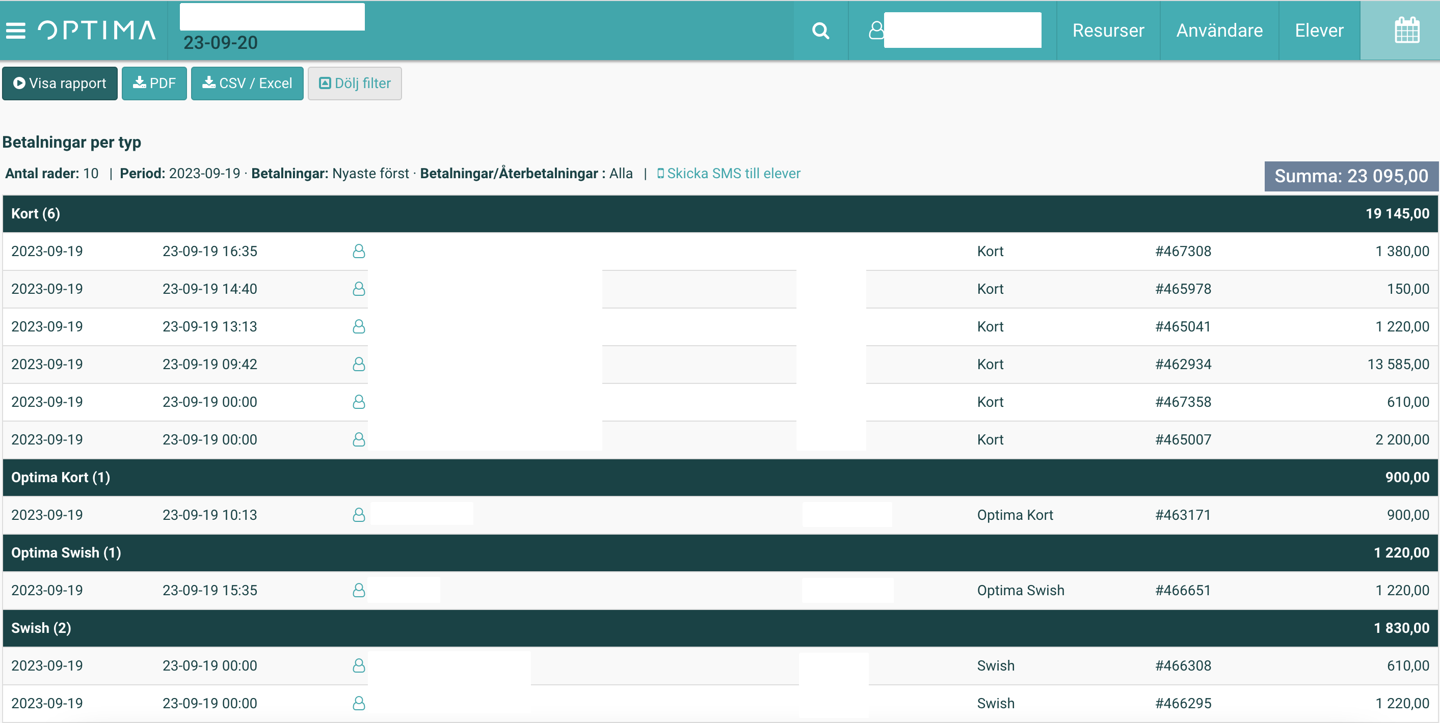Click reference #466651
The width and height of the screenshot is (1440, 723).
pos(1183,590)
